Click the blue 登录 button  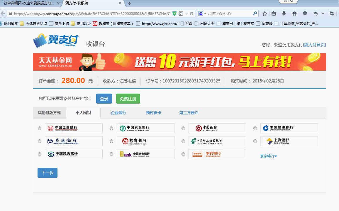click(104, 99)
